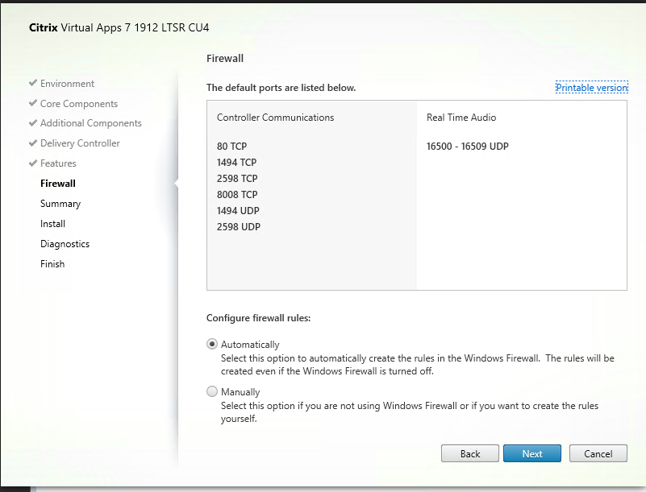Click the Next button
Screen dimensions: 646x492
coord(531,453)
